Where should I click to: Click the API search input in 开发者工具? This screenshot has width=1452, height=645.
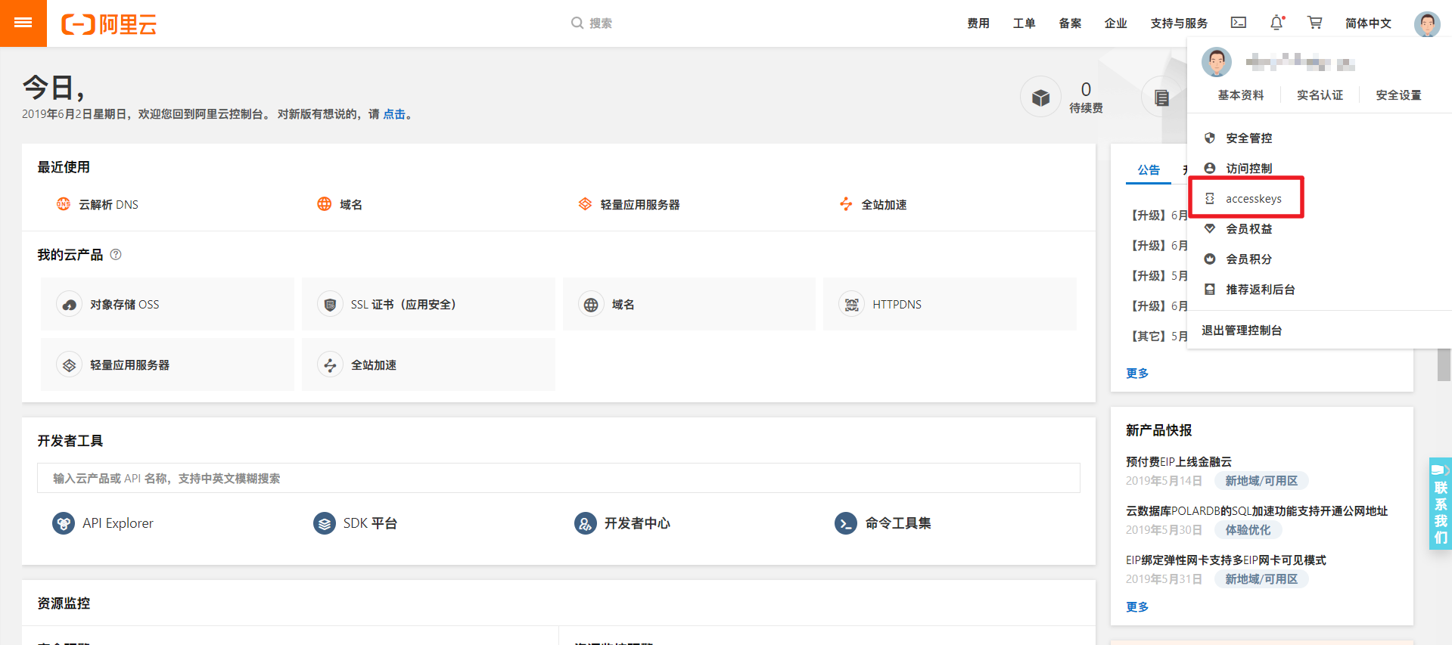click(558, 478)
